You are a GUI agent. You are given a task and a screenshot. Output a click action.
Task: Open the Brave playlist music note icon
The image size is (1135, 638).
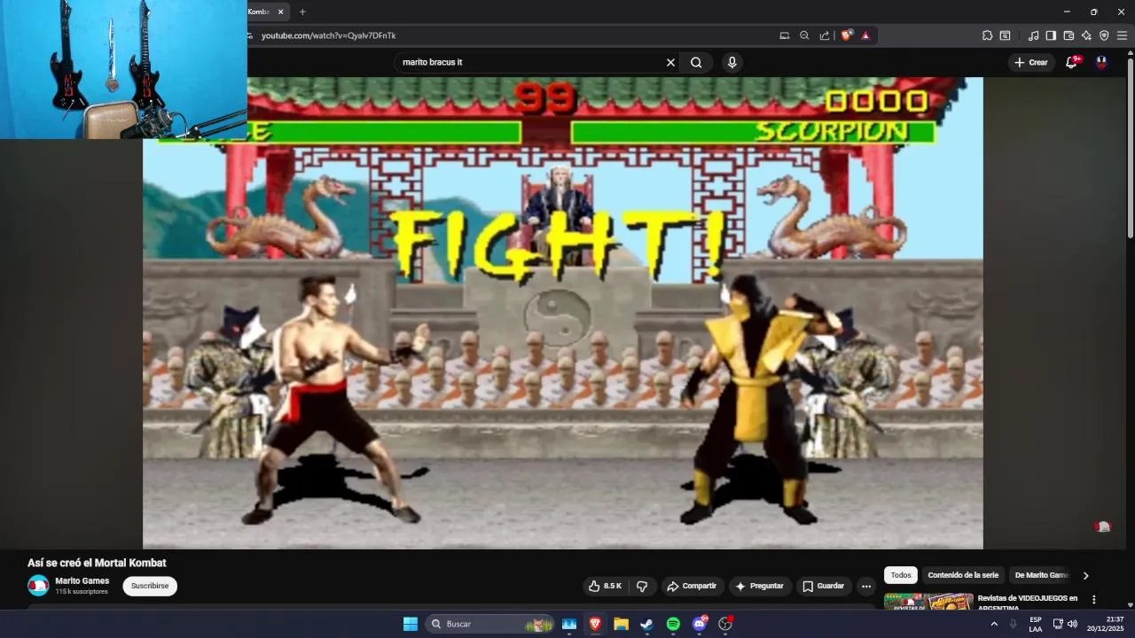tap(1033, 35)
